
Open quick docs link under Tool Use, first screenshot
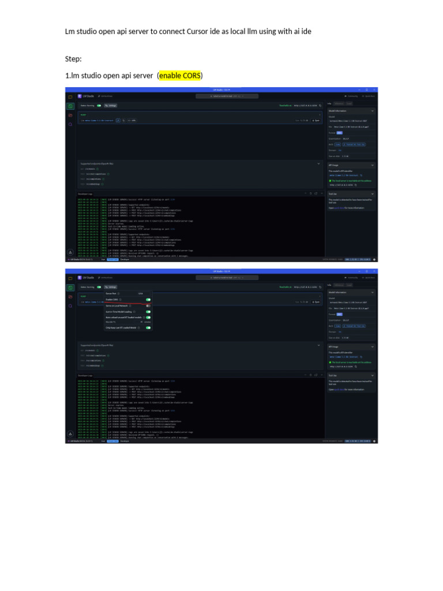pyautogui.click(x=339, y=208)
